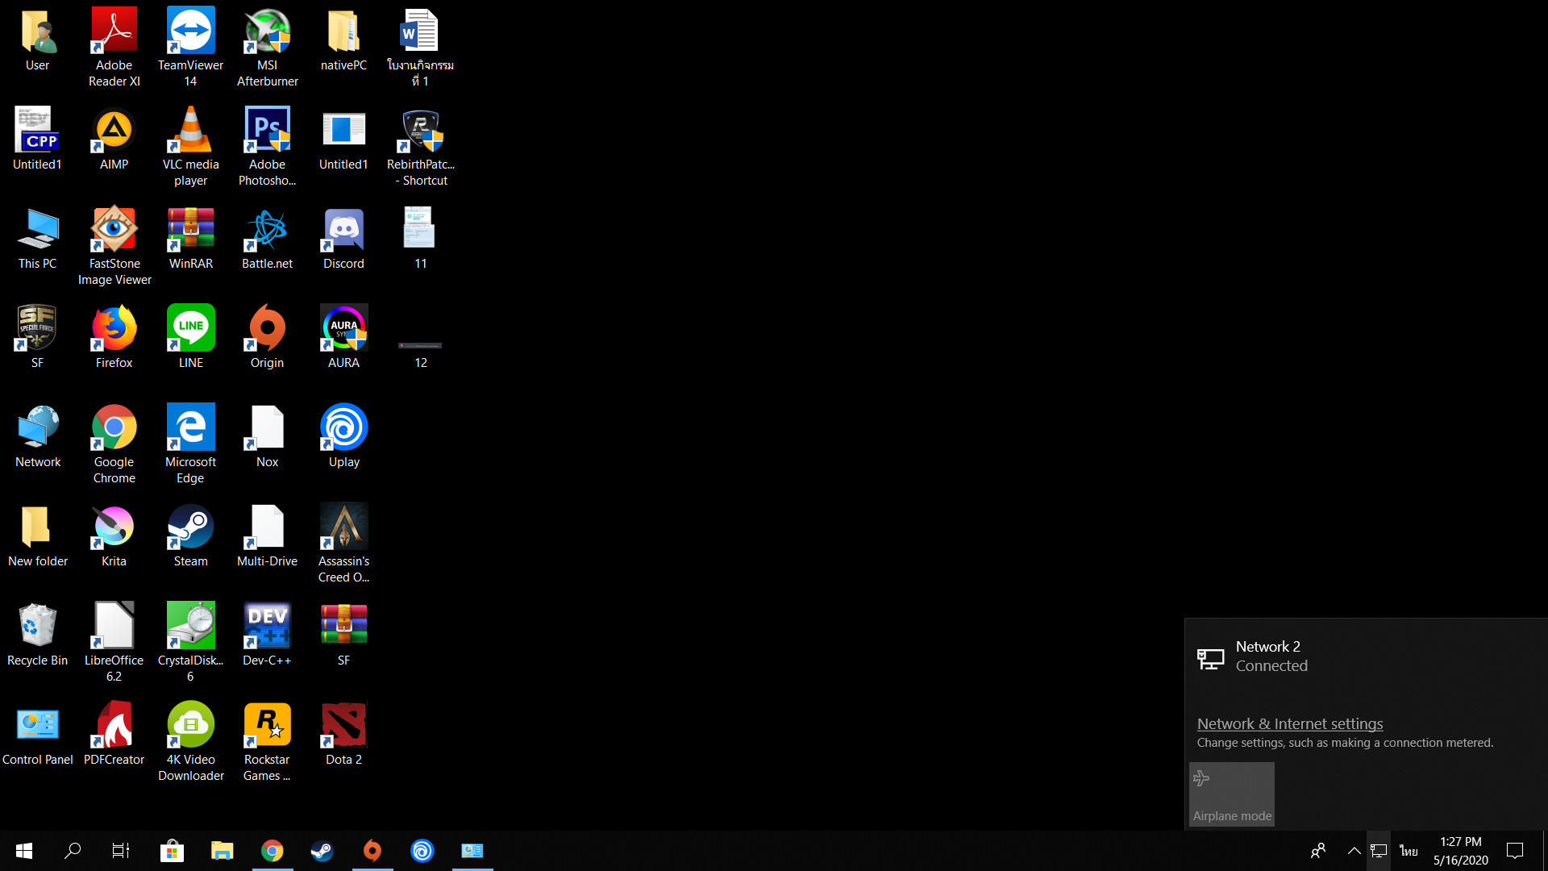The image size is (1548, 871).
Task: Open Task View on taskbar
Action: click(x=121, y=851)
